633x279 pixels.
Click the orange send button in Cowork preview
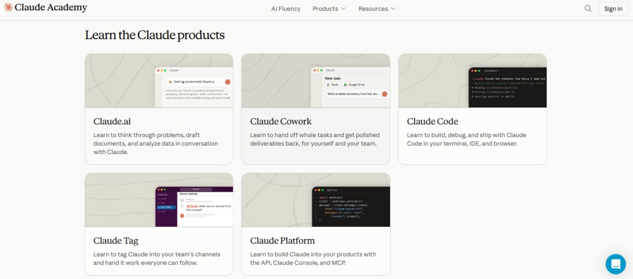(385, 94)
